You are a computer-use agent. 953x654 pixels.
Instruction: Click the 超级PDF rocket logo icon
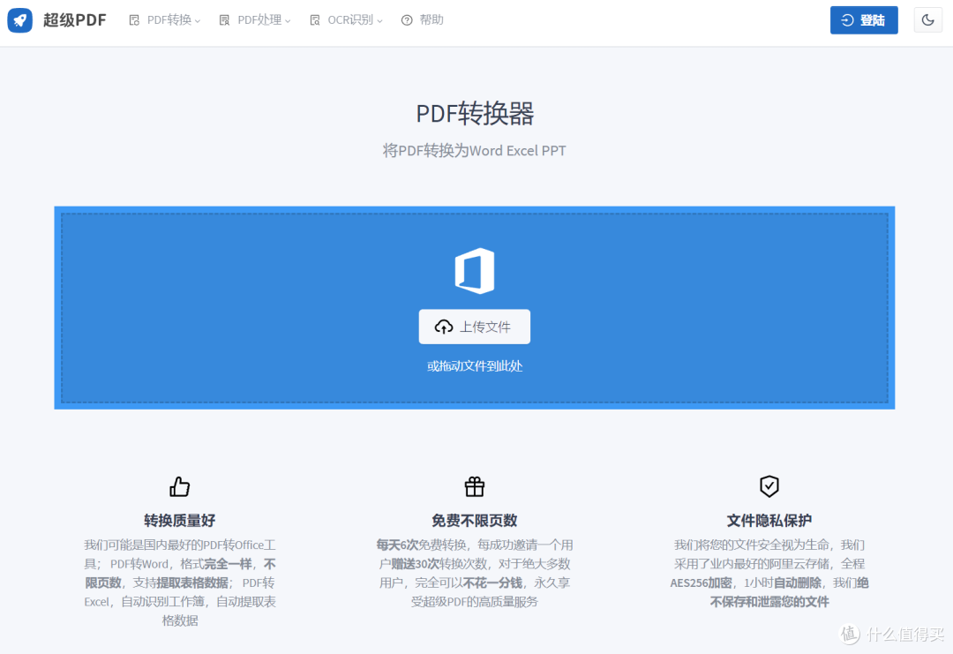coord(20,20)
